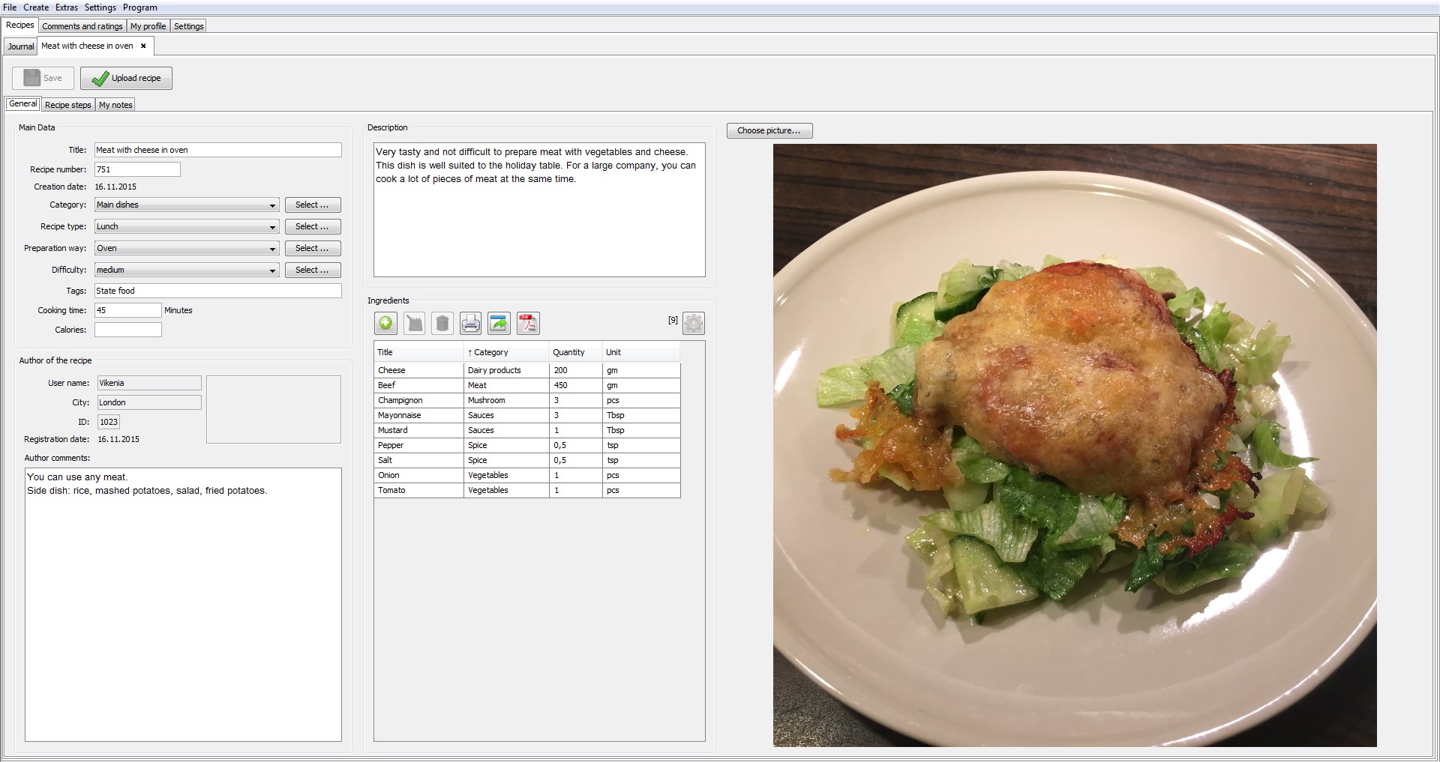
Task: Open the Extras menu
Action: point(66,7)
